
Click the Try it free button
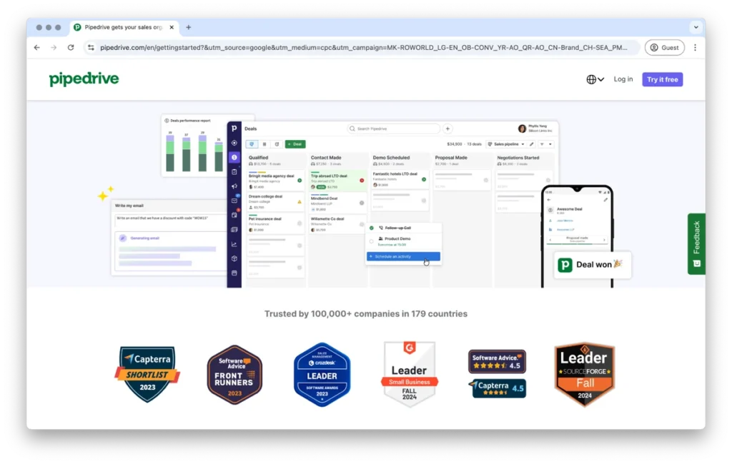(662, 79)
